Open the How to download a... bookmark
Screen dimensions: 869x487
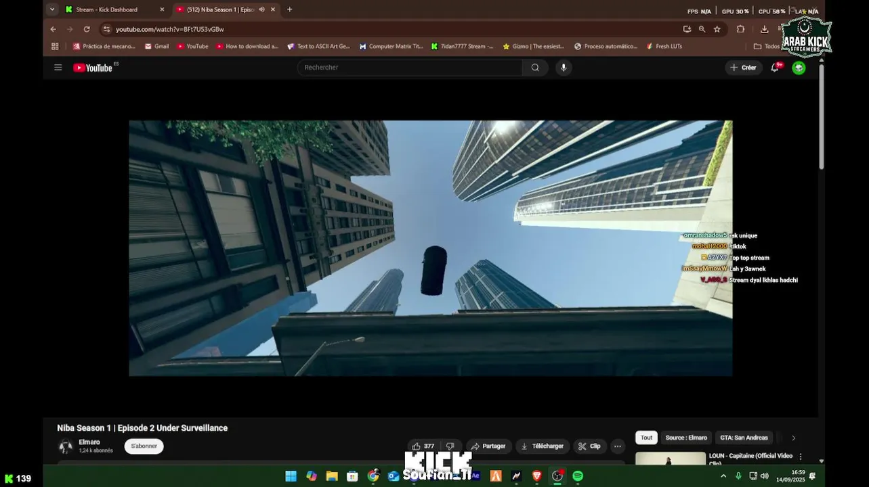[247, 47]
